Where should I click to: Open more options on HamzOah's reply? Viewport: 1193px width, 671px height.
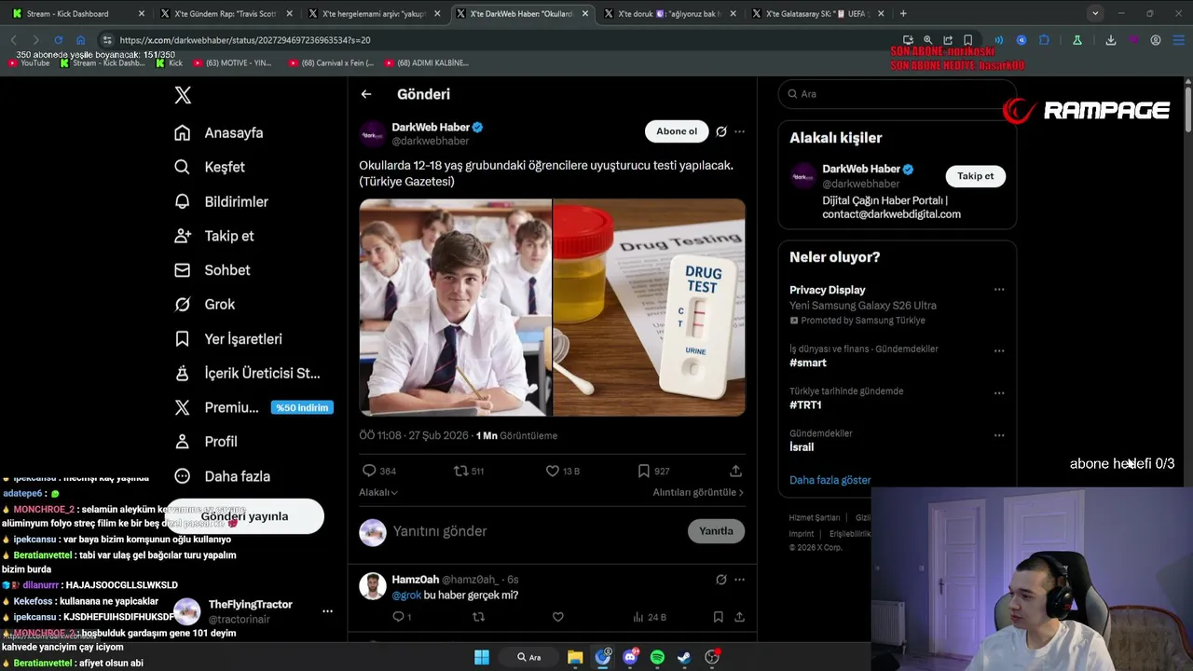coord(739,580)
